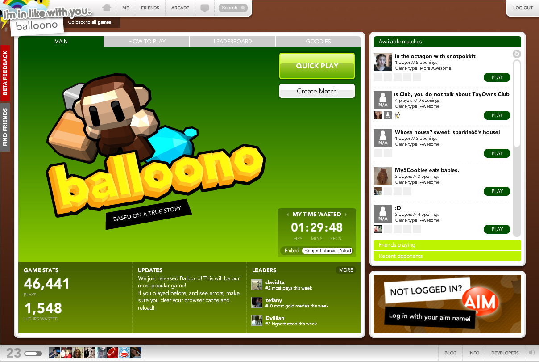Open the chat bubble messages icon
This screenshot has height=362, width=539.
pos(205,8)
